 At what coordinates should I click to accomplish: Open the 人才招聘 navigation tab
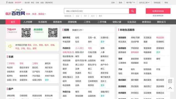28,22
